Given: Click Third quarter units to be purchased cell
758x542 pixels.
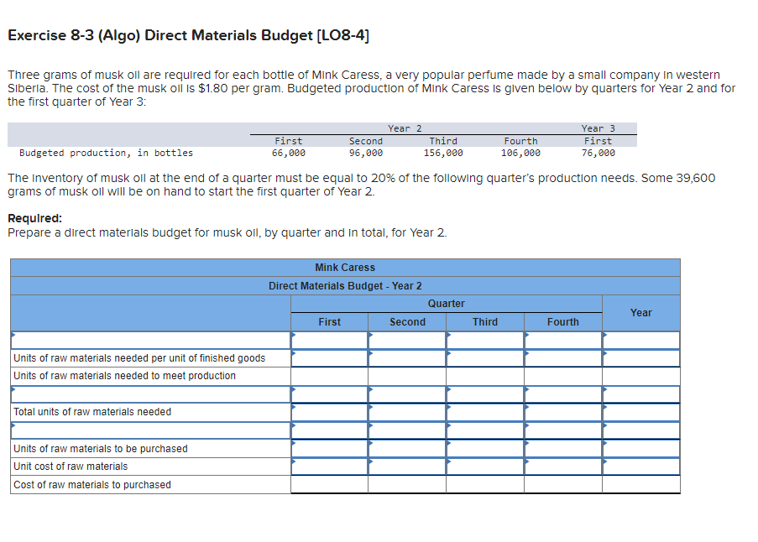Looking at the screenshot, I should (484, 447).
